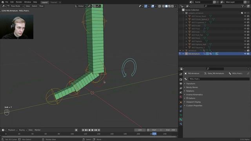Expand the Bendy Bones panel
The width and height of the screenshot is (251, 141).
point(192,87)
